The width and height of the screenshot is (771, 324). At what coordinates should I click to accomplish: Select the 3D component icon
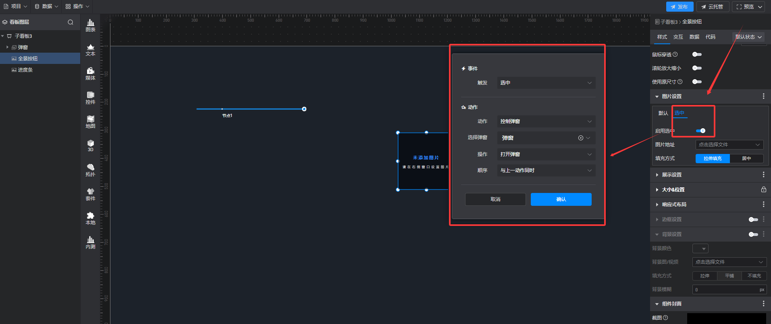(90, 146)
